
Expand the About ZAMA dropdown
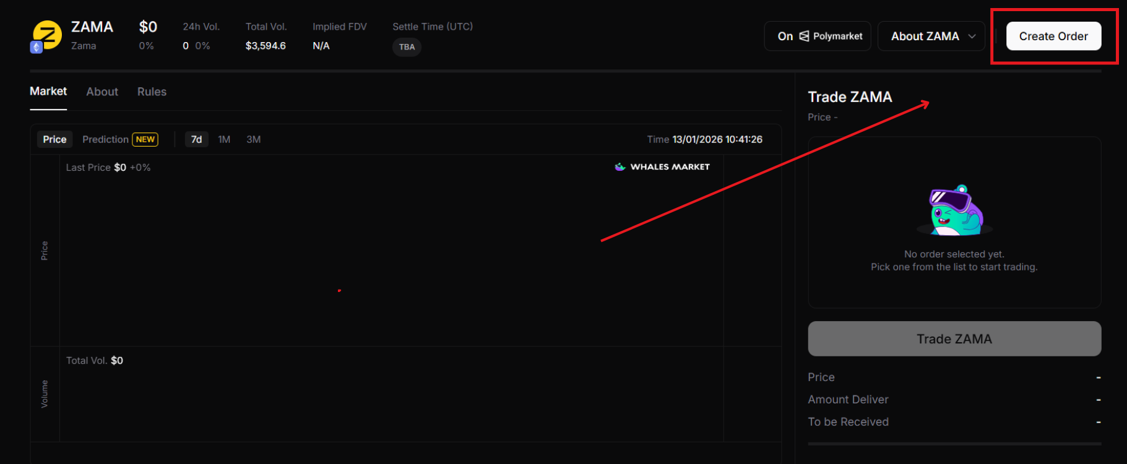click(931, 37)
